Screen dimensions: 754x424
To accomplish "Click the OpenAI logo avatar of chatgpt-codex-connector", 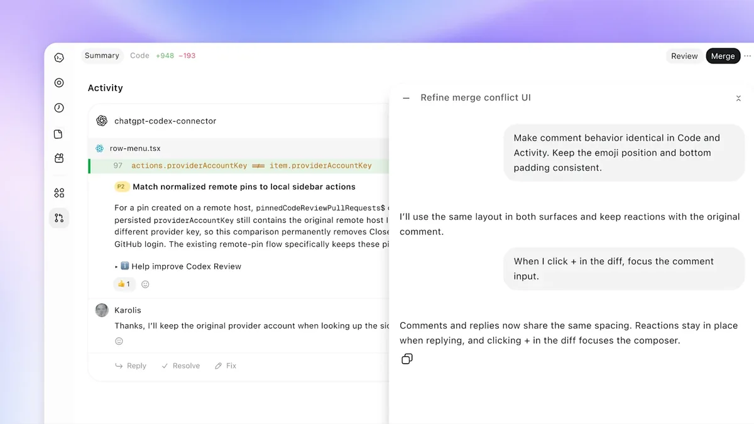I will (102, 121).
